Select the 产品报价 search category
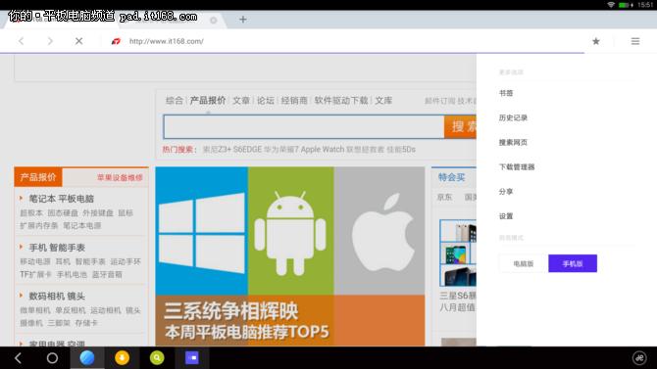 tap(208, 101)
